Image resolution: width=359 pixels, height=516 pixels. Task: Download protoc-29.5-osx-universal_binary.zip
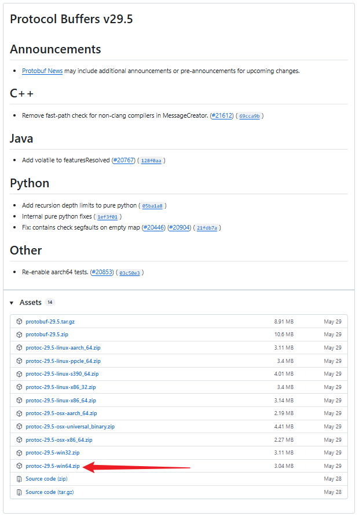(70, 427)
